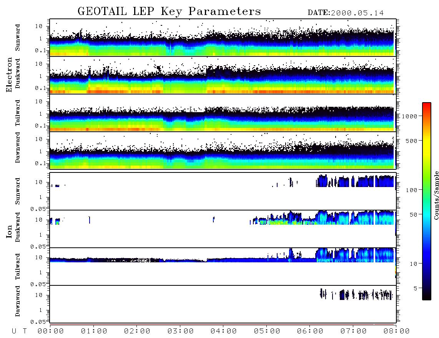Click the "5" colorbar tick value
Screen dimensions: 439x338
tap(416, 288)
